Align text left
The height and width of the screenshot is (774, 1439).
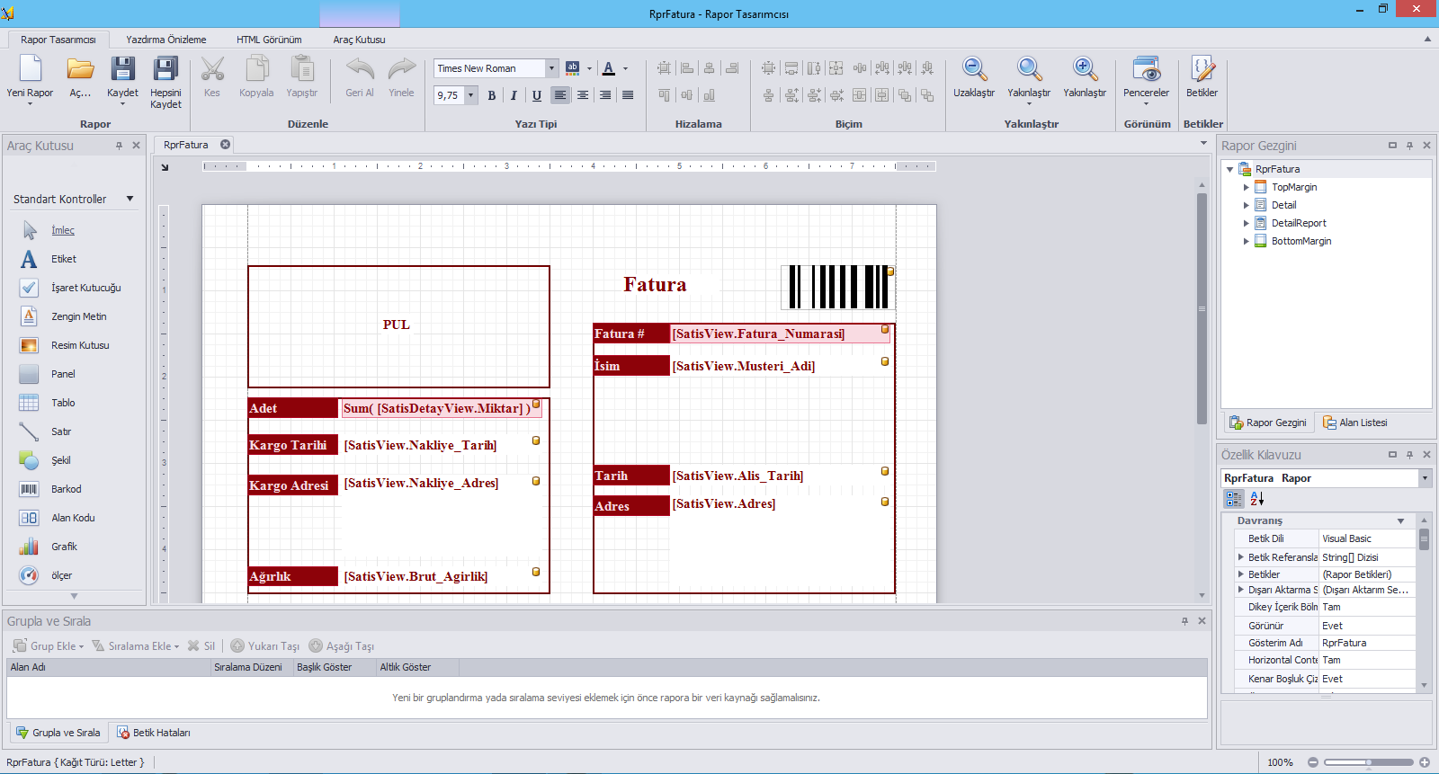560,95
